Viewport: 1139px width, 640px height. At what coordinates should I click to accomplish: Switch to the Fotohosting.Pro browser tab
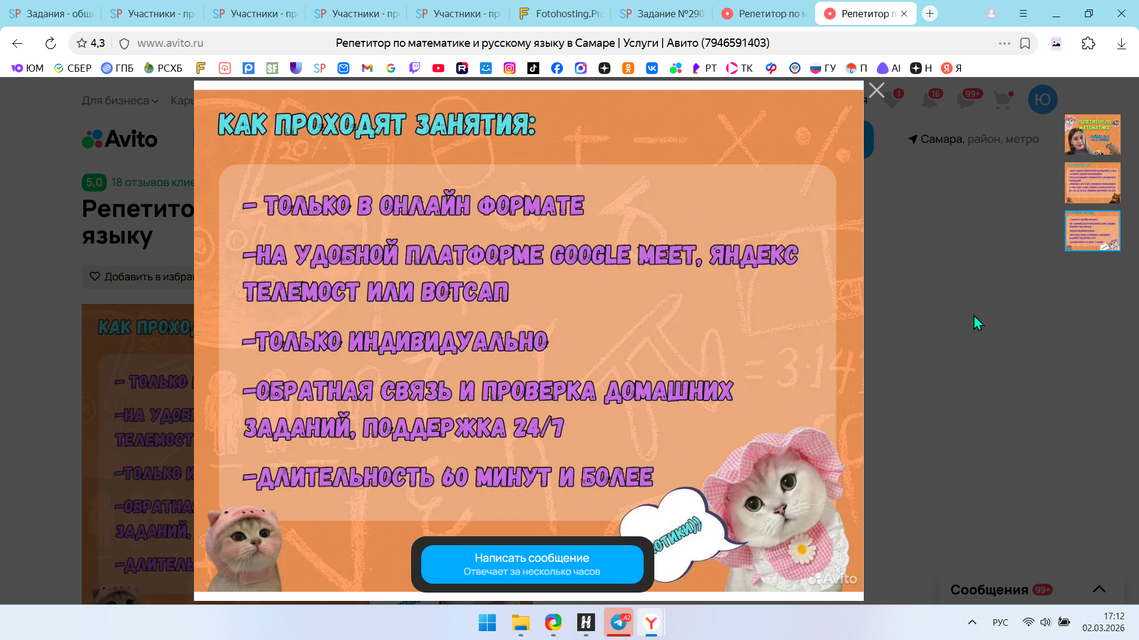[x=561, y=13]
